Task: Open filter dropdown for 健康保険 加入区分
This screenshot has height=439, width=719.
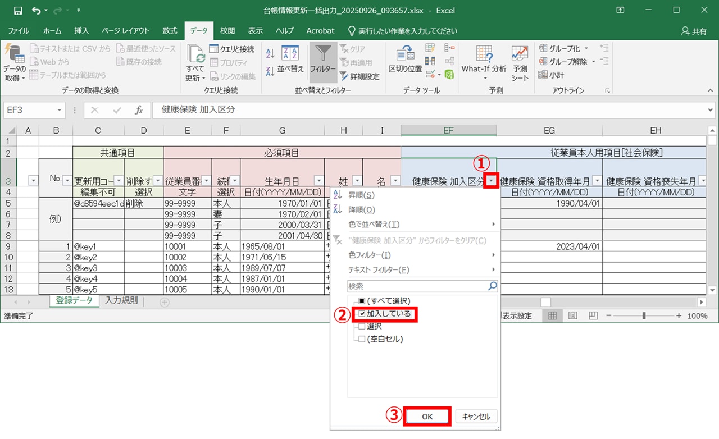Action: click(x=492, y=181)
